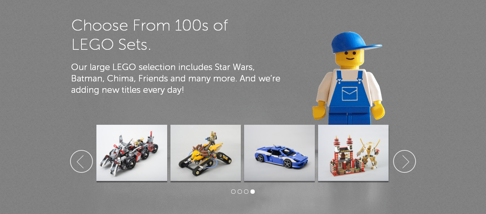Select the second carousel pagination dot

pos(240,192)
